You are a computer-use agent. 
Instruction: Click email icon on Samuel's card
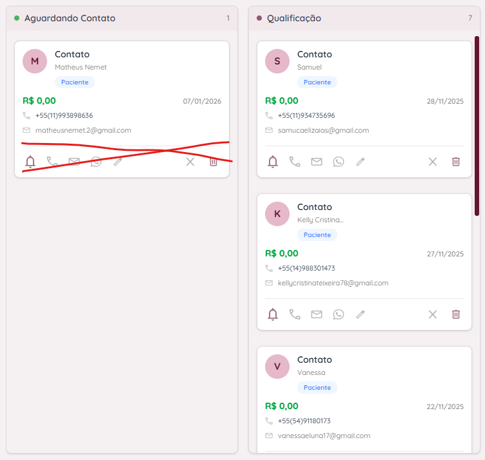pyautogui.click(x=317, y=162)
